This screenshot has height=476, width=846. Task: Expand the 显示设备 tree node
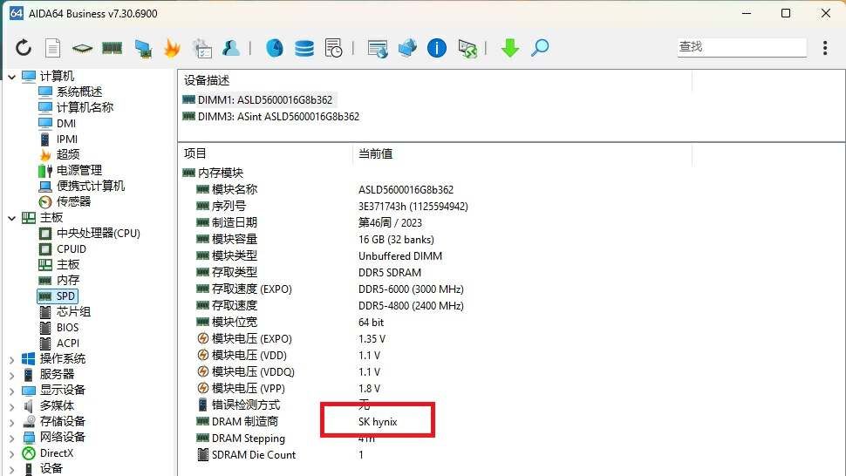12,391
